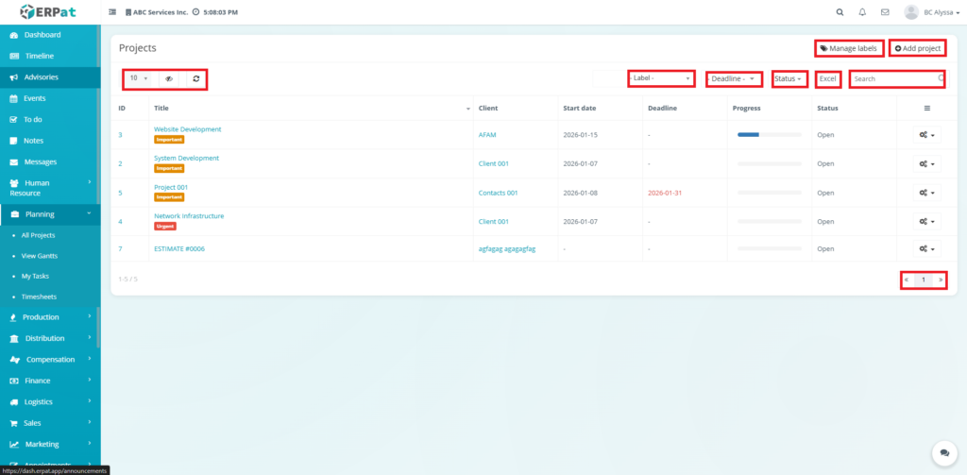Image resolution: width=967 pixels, height=475 pixels.
Task: Click the refresh icon in table toolbar
Action: (196, 79)
